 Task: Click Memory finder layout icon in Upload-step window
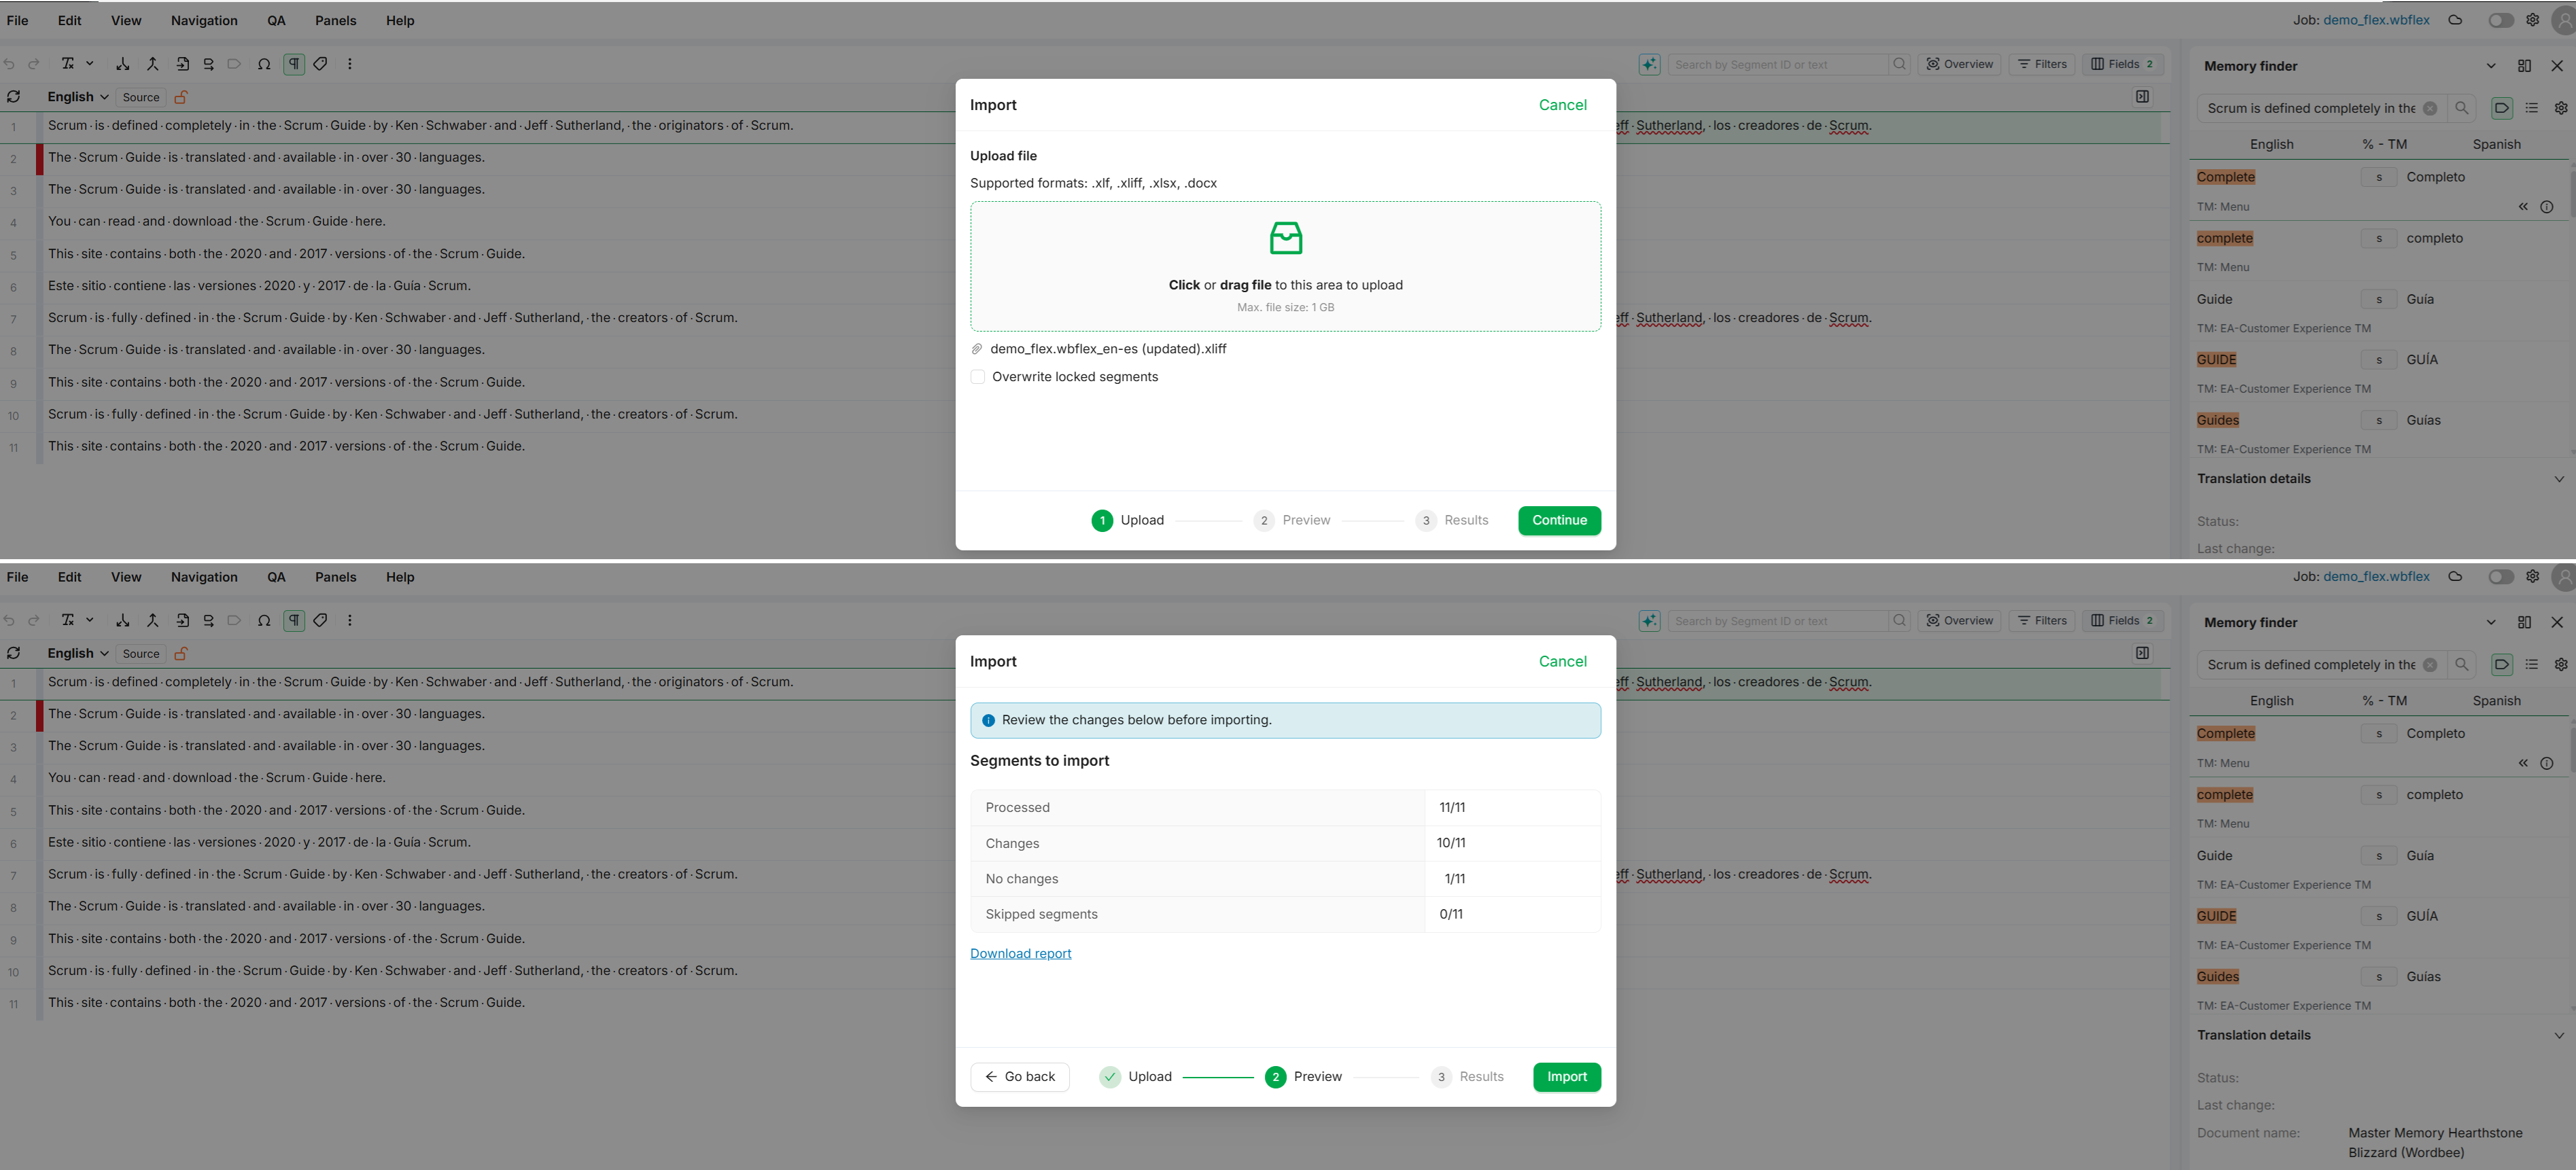pos(2524,66)
